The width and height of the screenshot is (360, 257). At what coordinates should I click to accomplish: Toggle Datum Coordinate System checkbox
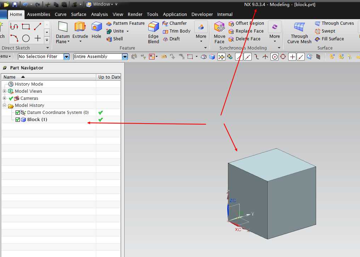pos(18,113)
